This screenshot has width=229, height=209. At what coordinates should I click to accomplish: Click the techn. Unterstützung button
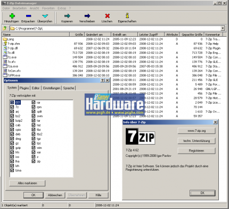point(197,141)
